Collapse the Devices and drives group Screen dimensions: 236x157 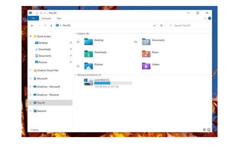coord(75,75)
